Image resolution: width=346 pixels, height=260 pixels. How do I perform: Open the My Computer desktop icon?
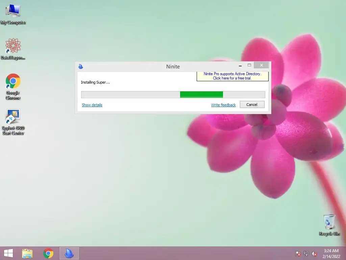[x=13, y=14]
